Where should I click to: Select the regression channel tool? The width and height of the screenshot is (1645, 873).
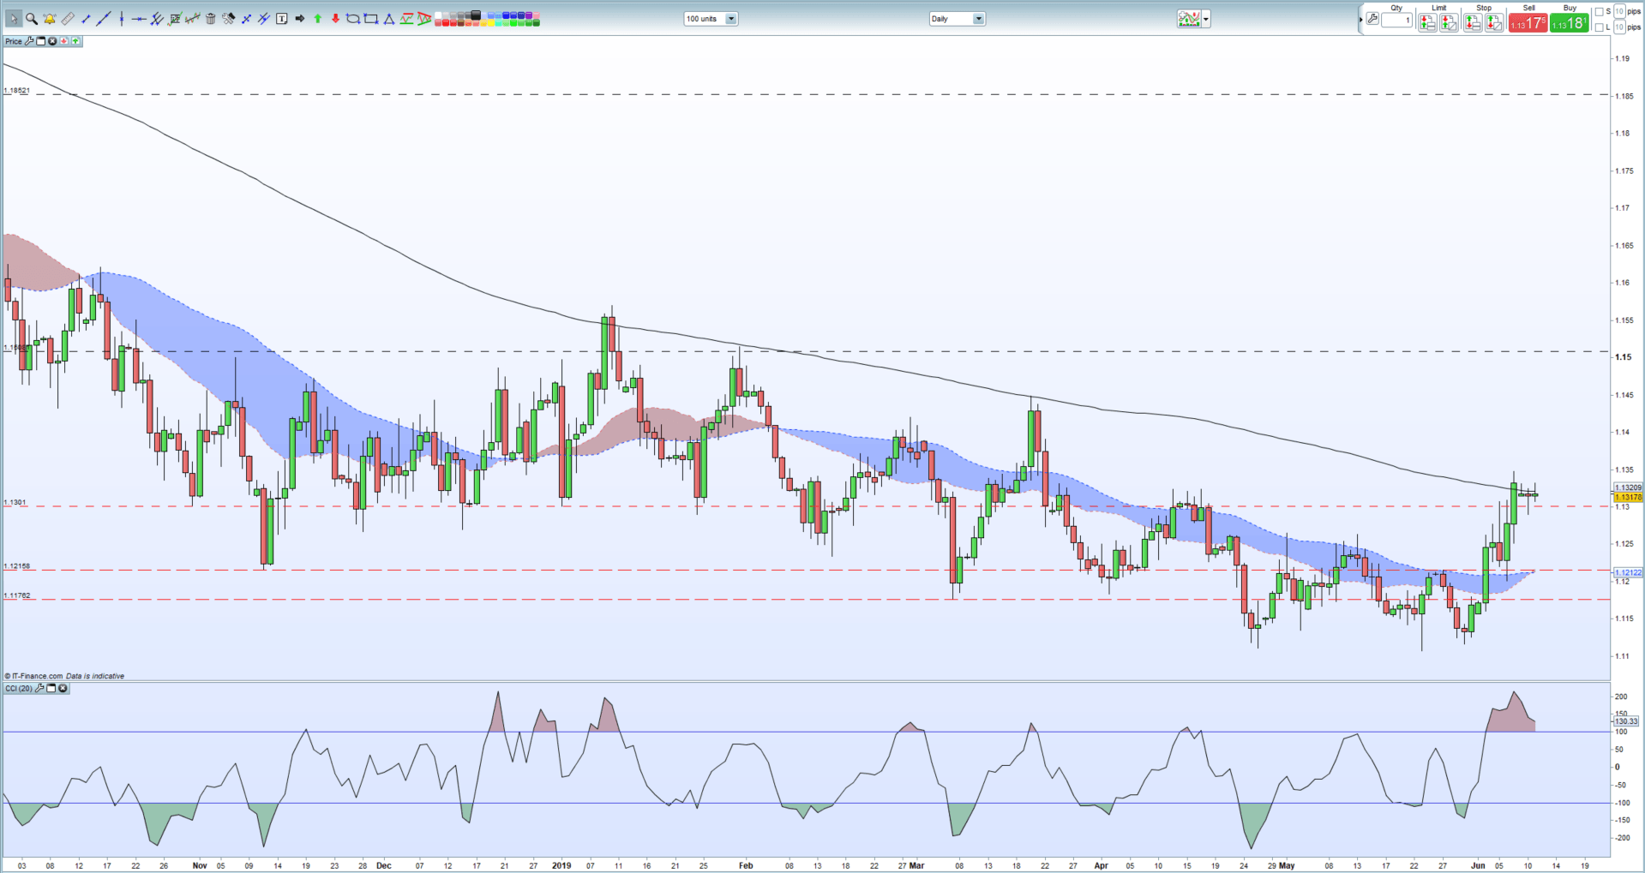pos(192,18)
